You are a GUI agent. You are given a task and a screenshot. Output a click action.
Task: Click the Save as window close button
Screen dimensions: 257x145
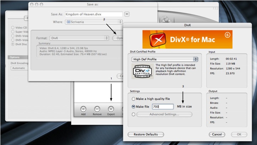pos(32,4)
